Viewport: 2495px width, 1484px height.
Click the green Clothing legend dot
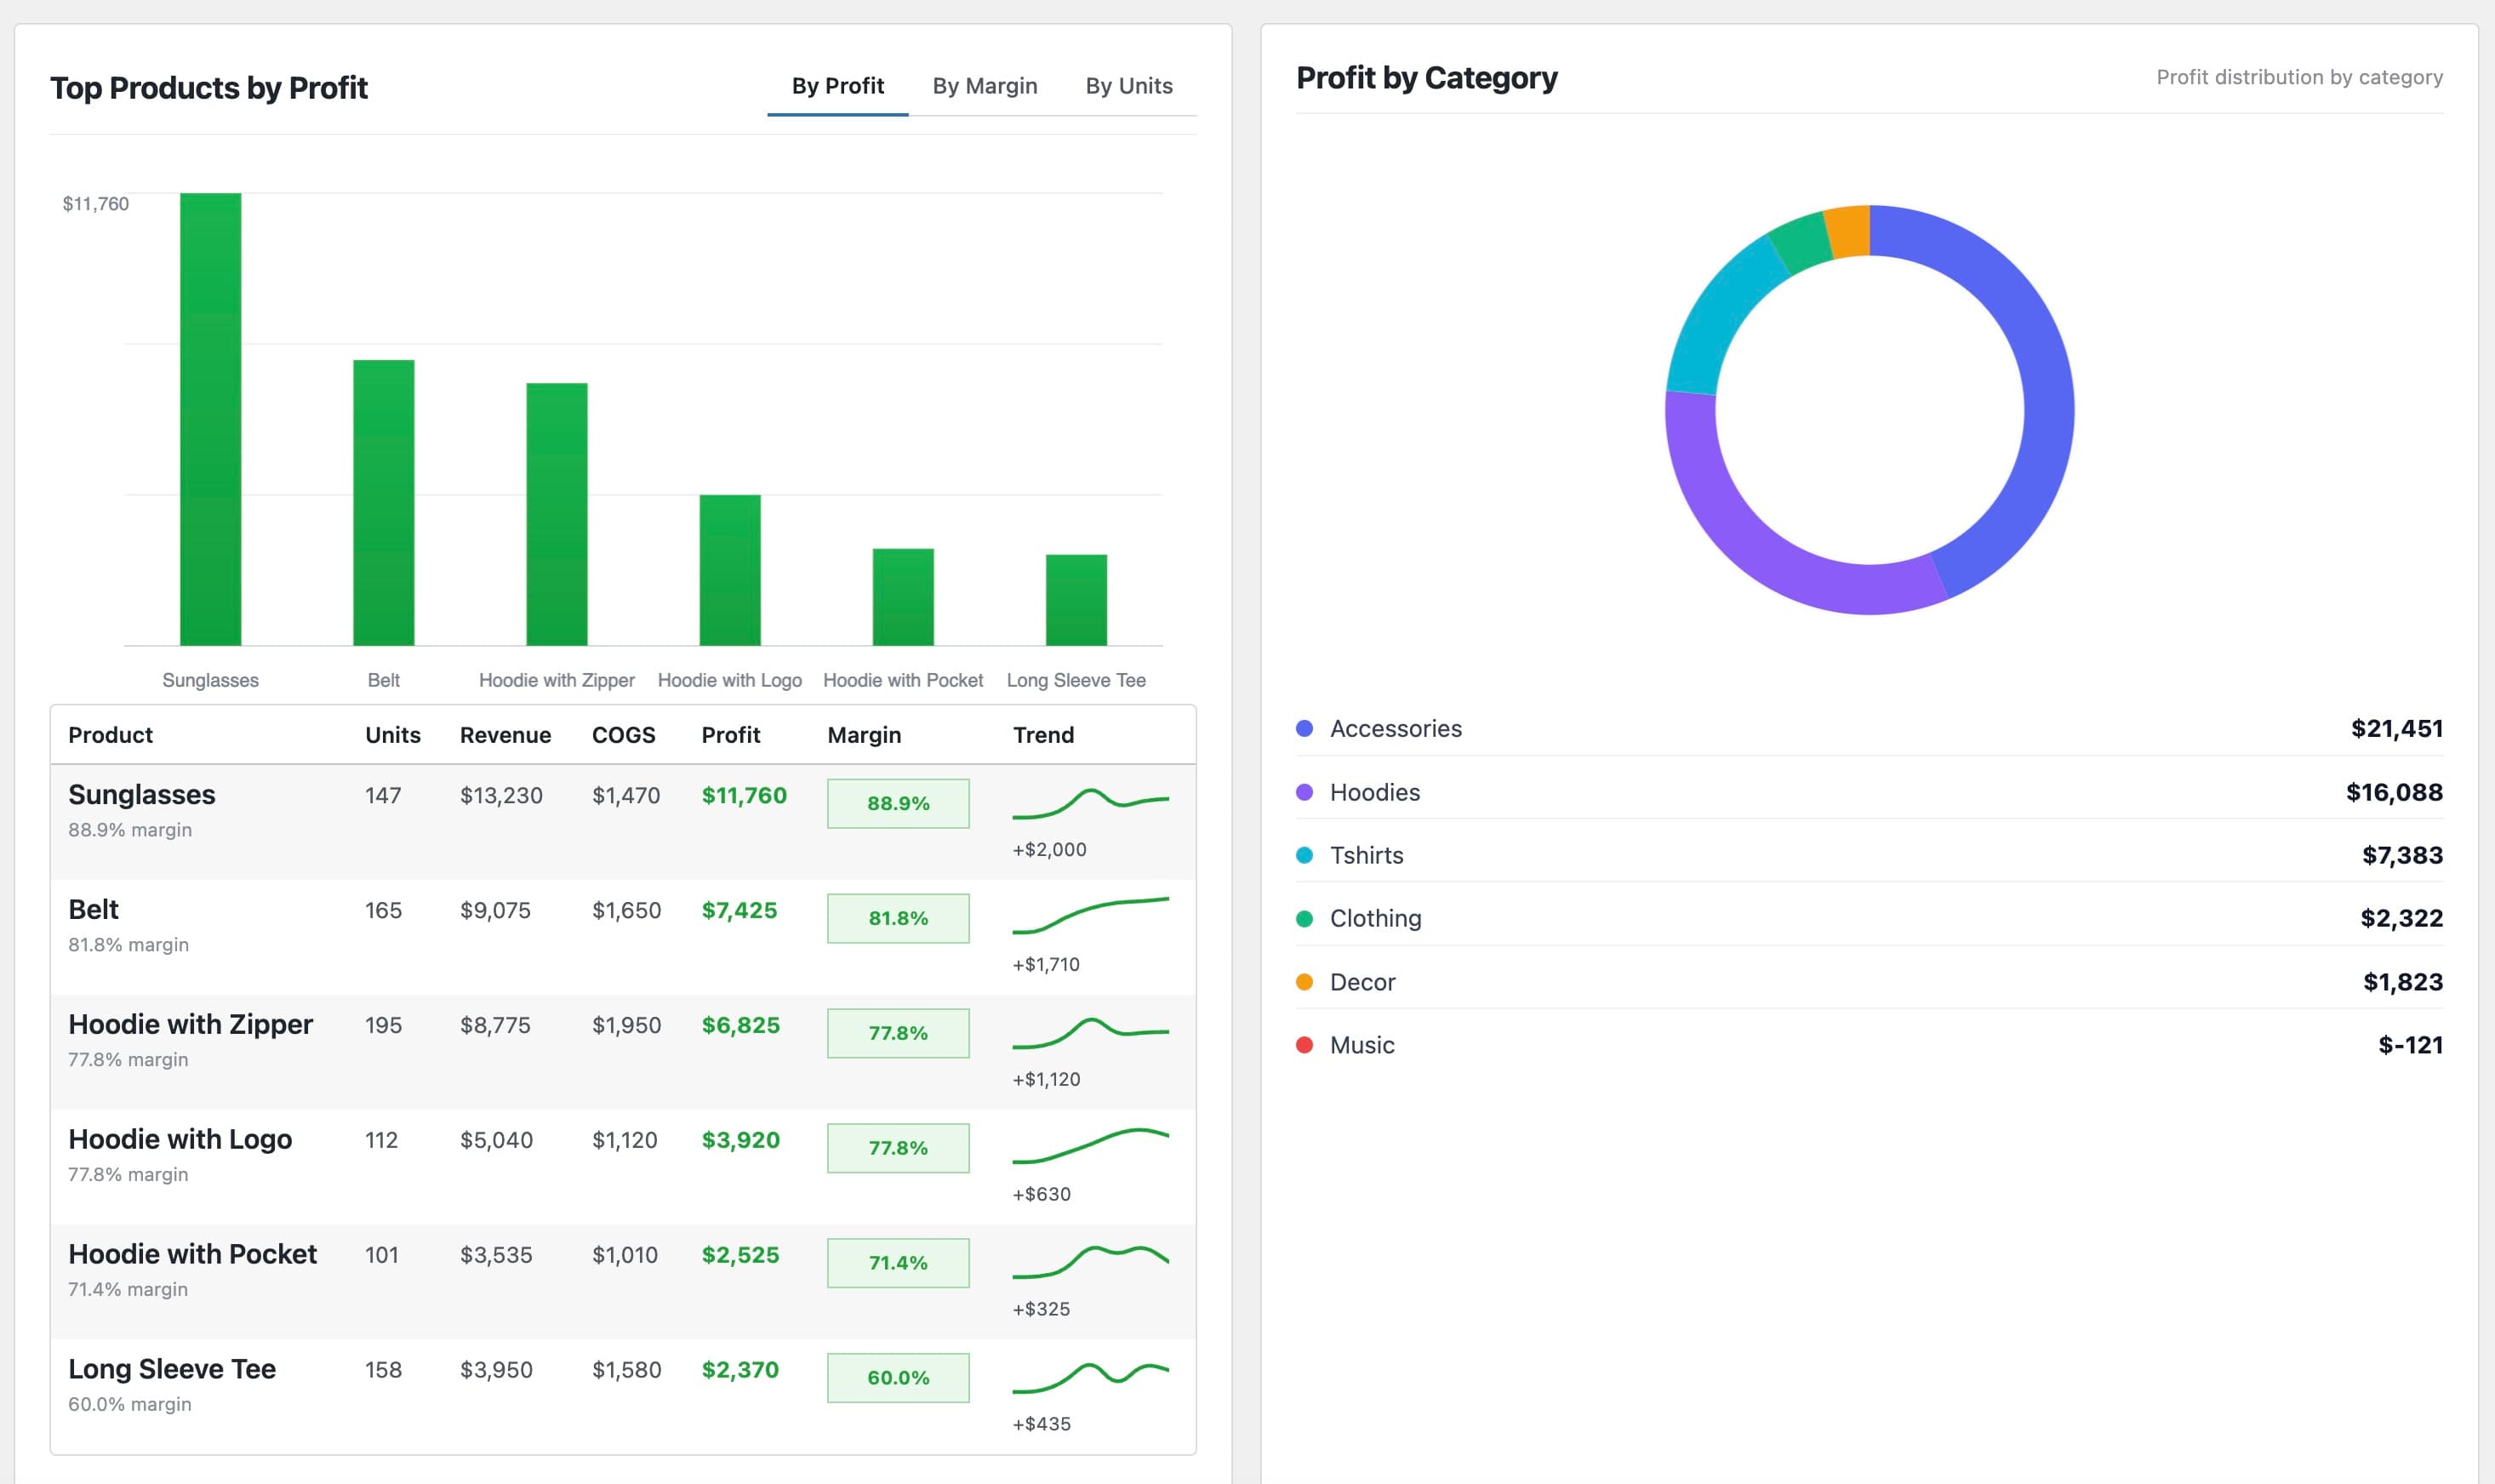click(1304, 918)
